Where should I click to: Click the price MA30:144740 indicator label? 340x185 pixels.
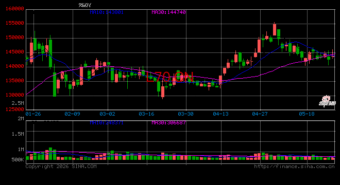168,12
